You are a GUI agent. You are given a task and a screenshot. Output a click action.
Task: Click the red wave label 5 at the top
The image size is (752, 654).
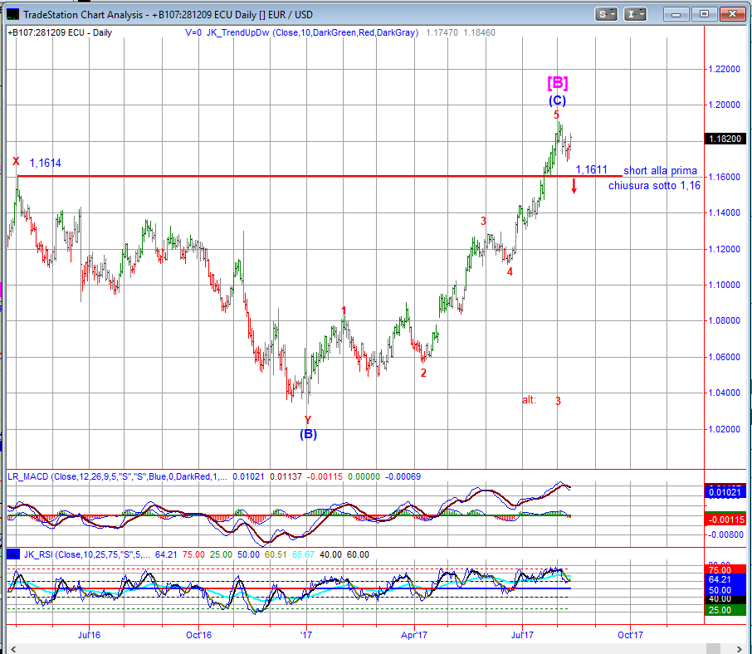pos(556,115)
